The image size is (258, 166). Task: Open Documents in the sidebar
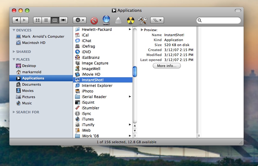coord(41,84)
